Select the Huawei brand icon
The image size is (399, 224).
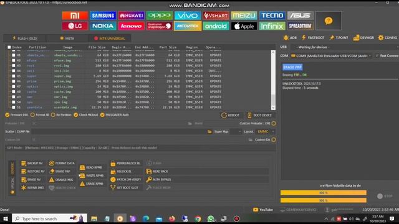131,16
